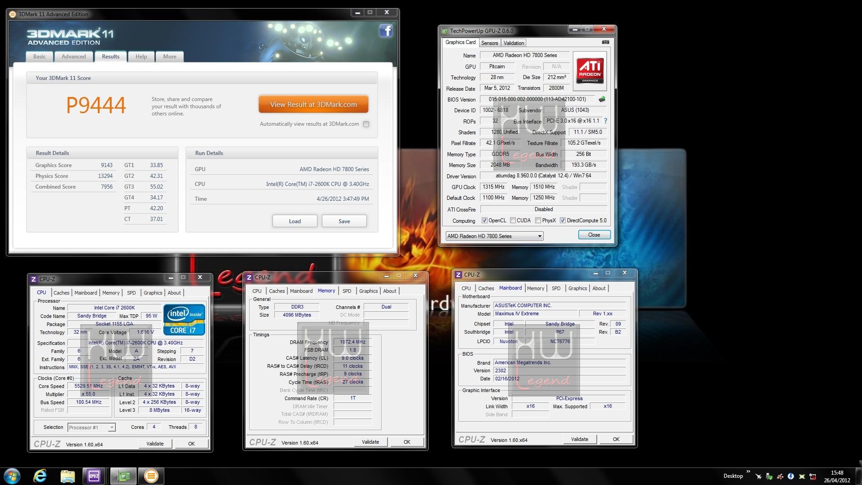Click the airplane tray icon
862x485 pixels.
758,476
